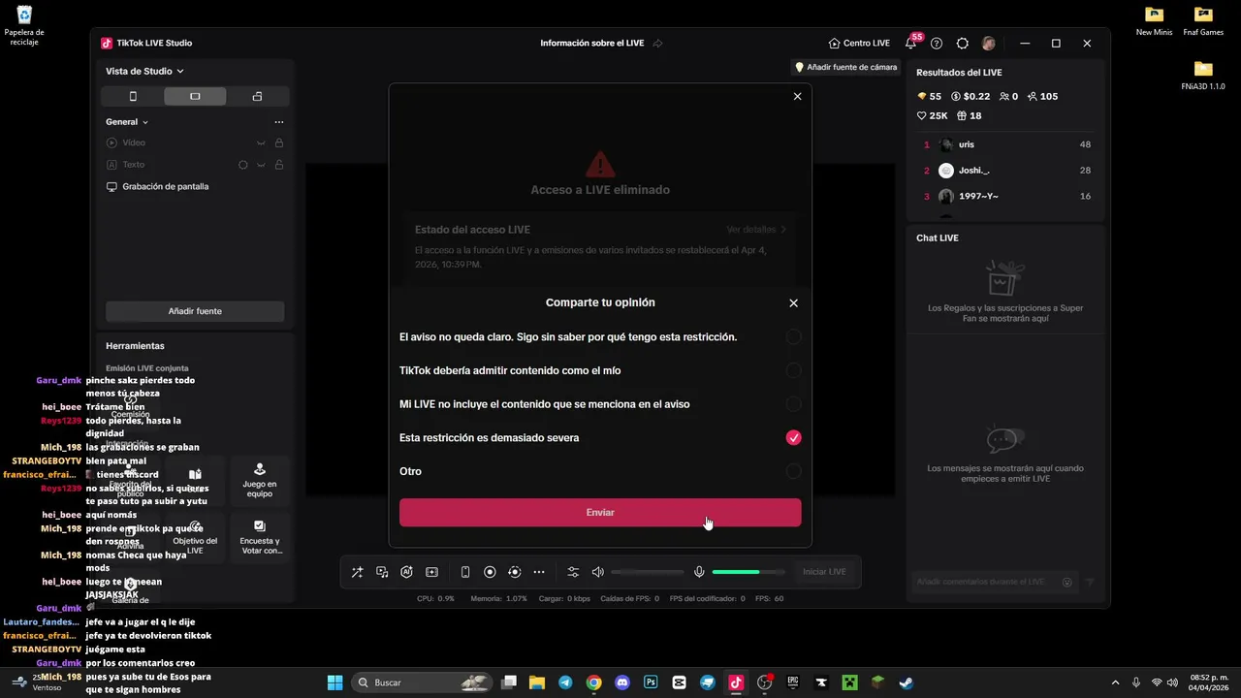Open the 'Fnaf Games' desktop folder
This screenshot has height=698, width=1241.
point(1203,20)
